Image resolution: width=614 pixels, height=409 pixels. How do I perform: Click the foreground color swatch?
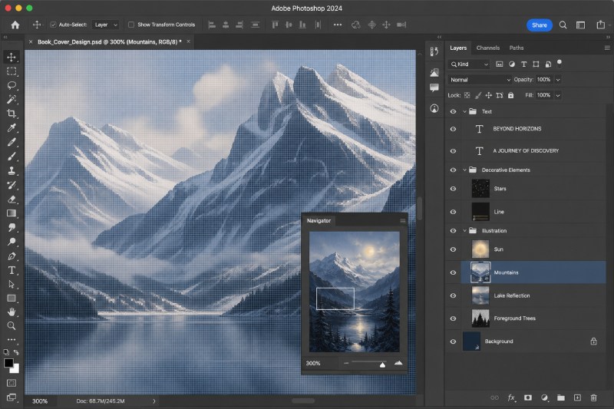point(8,363)
